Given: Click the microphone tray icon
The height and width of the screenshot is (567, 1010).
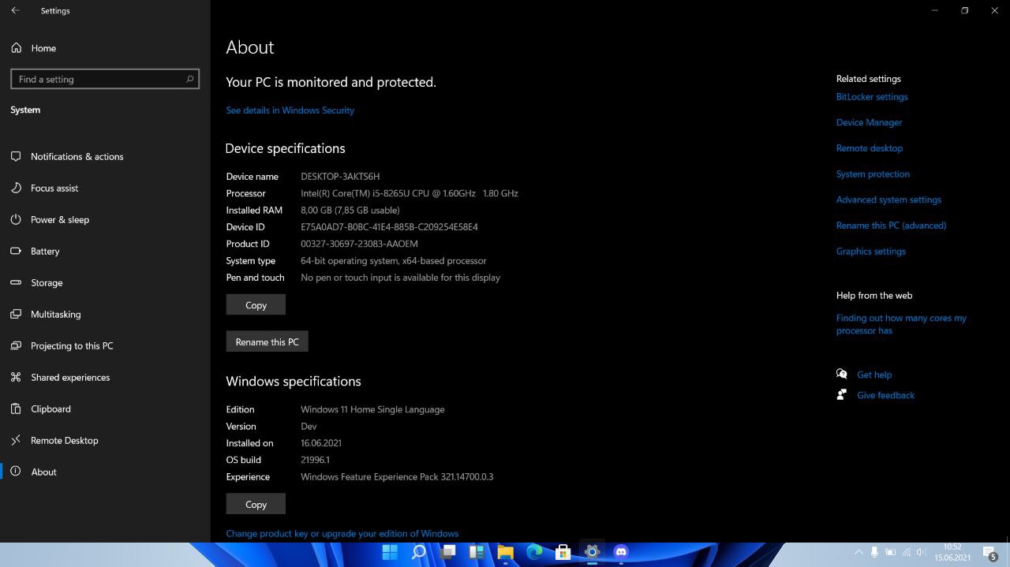Looking at the screenshot, I should coord(874,552).
